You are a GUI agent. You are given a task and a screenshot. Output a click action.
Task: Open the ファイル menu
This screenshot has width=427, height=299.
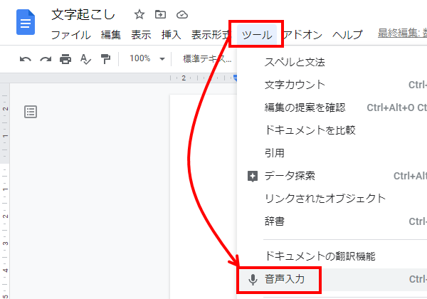pyautogui.click(x=70, y=34)
